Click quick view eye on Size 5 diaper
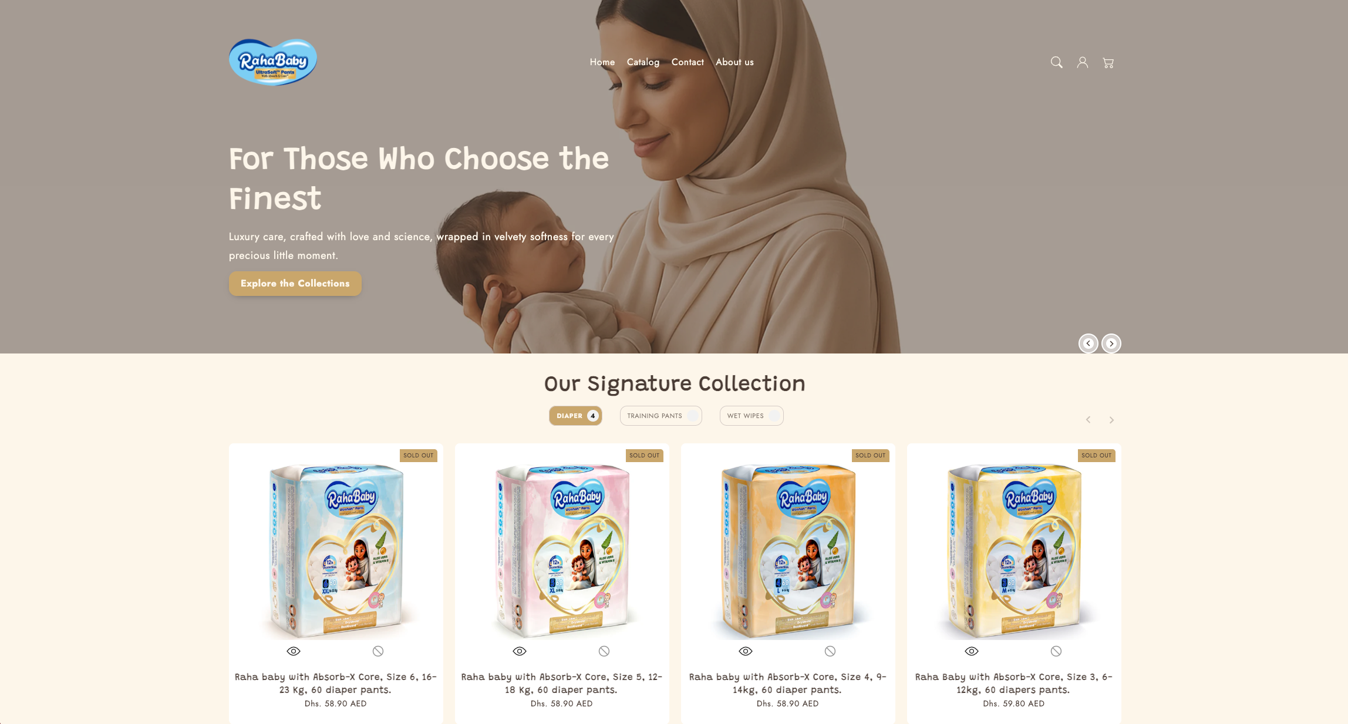The image size is (1348, 724). 520,651
